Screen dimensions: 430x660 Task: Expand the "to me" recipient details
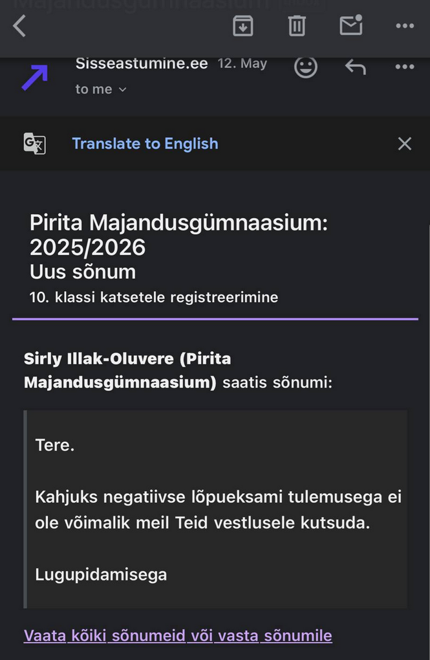101,89
